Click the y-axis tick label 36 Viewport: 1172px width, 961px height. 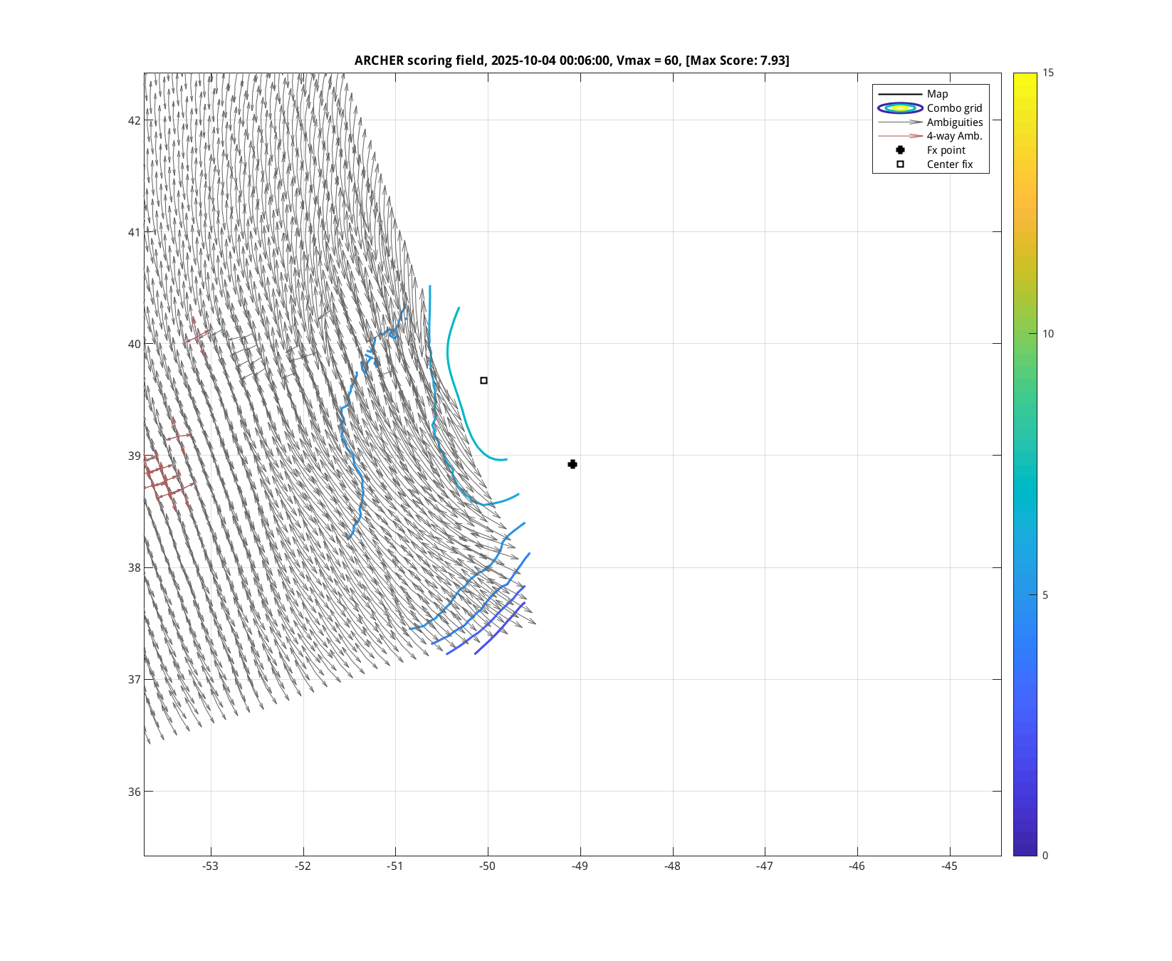coord(134,792)
